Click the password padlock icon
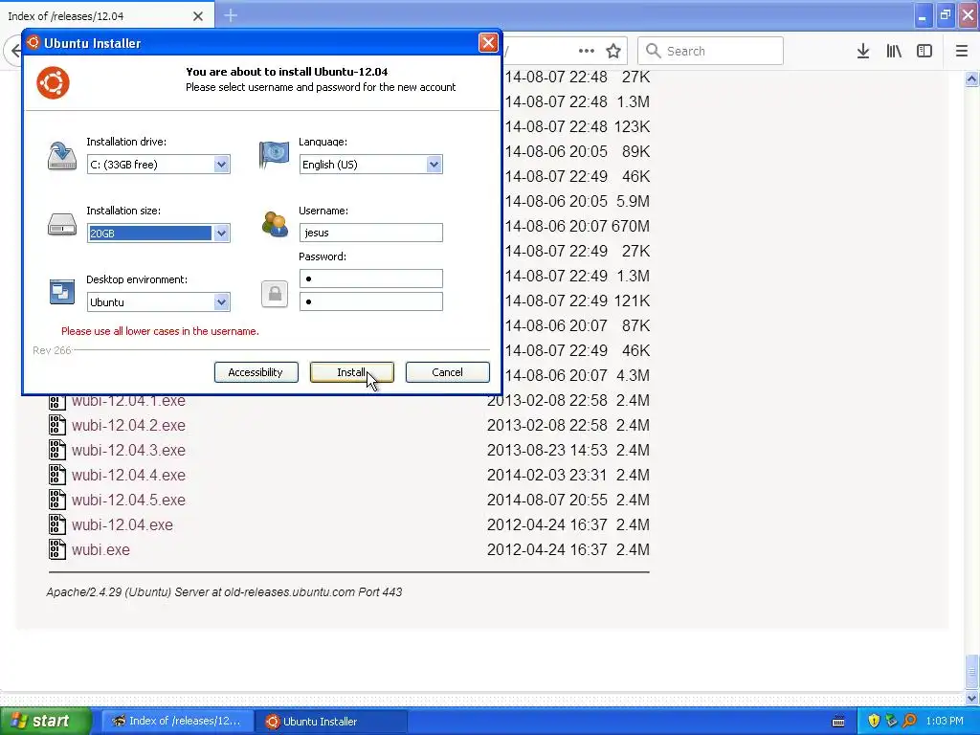The image size is (980, 735). coord(275,294)
